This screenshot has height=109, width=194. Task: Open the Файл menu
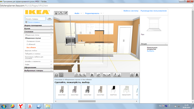coord(78,13)
